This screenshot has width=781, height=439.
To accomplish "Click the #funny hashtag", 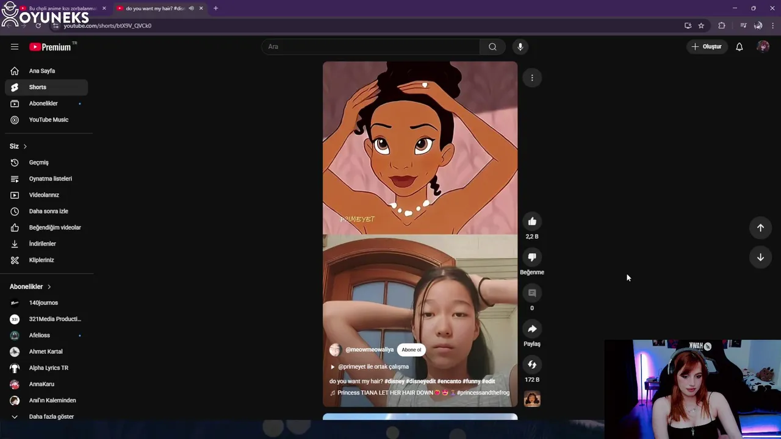I will click(471, 381).
